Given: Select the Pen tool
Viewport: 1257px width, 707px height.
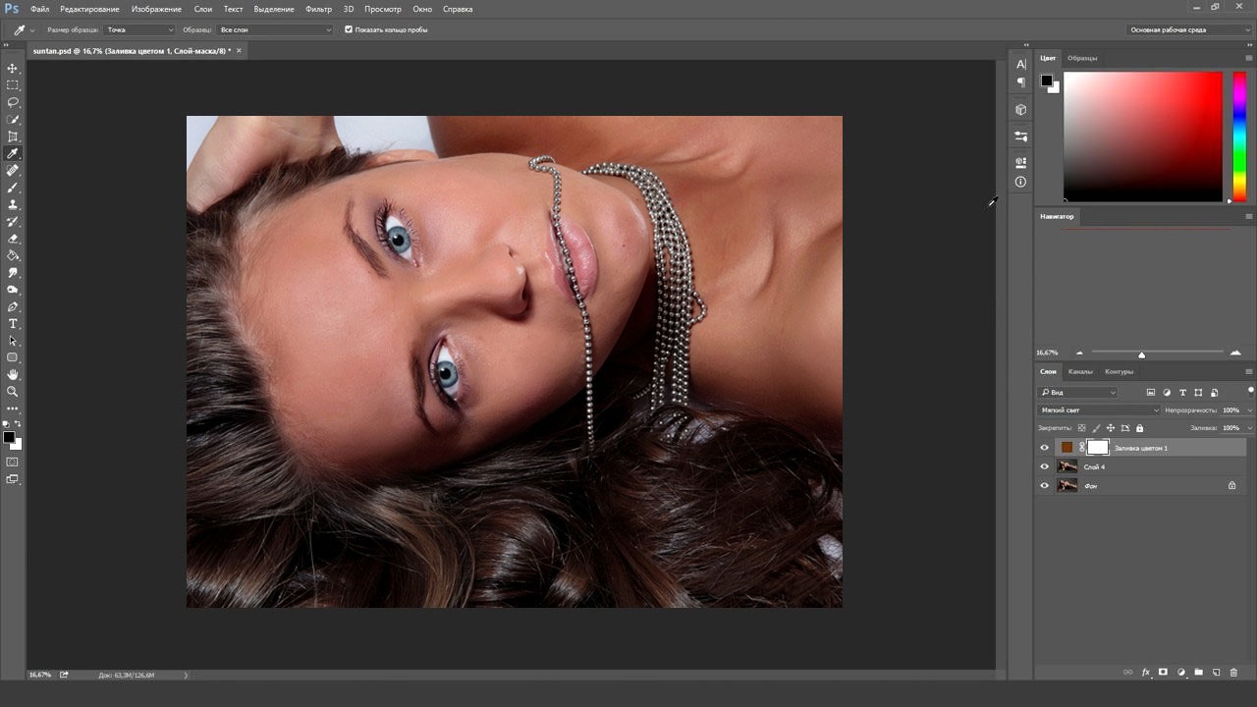Looking at the screenshot, I should 13,306.
